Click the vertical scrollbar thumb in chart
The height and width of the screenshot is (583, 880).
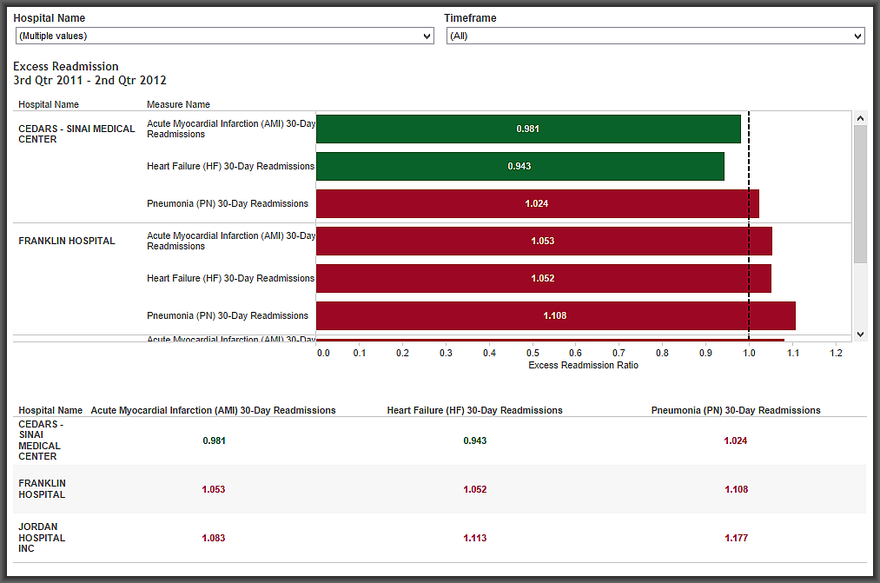tap(860, 194)
